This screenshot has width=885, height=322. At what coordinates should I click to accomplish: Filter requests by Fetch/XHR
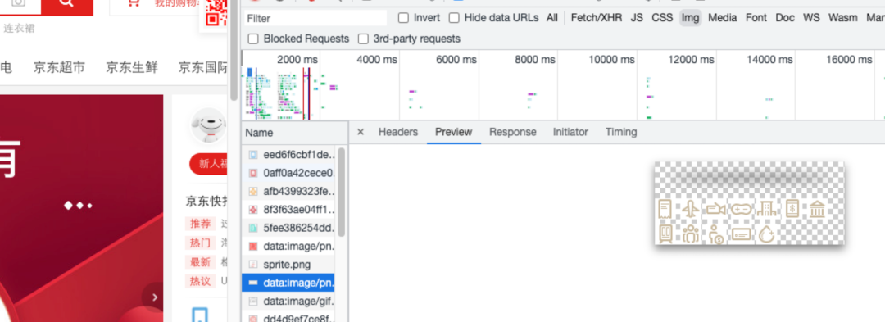click(596, 18)
